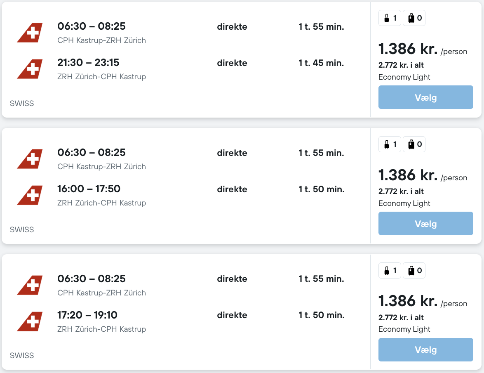Click carry-on bag icon in the bottom flight card
484x373 pixels.
386,271
